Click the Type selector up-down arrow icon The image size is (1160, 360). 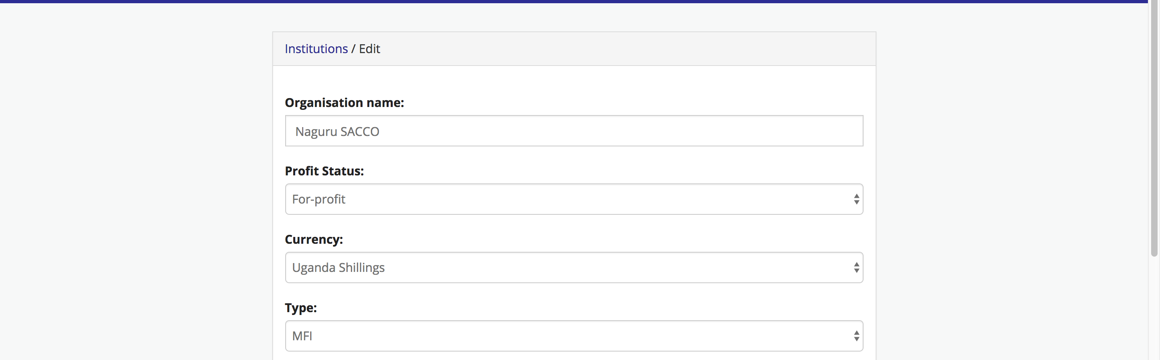(x=856, y=336)
